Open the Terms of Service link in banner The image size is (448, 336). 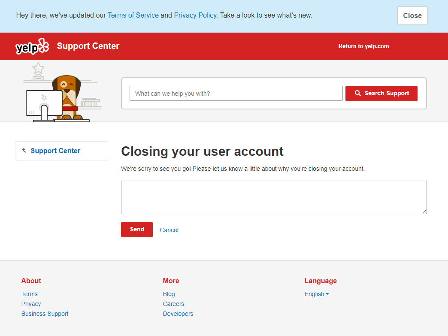[133, 15]
